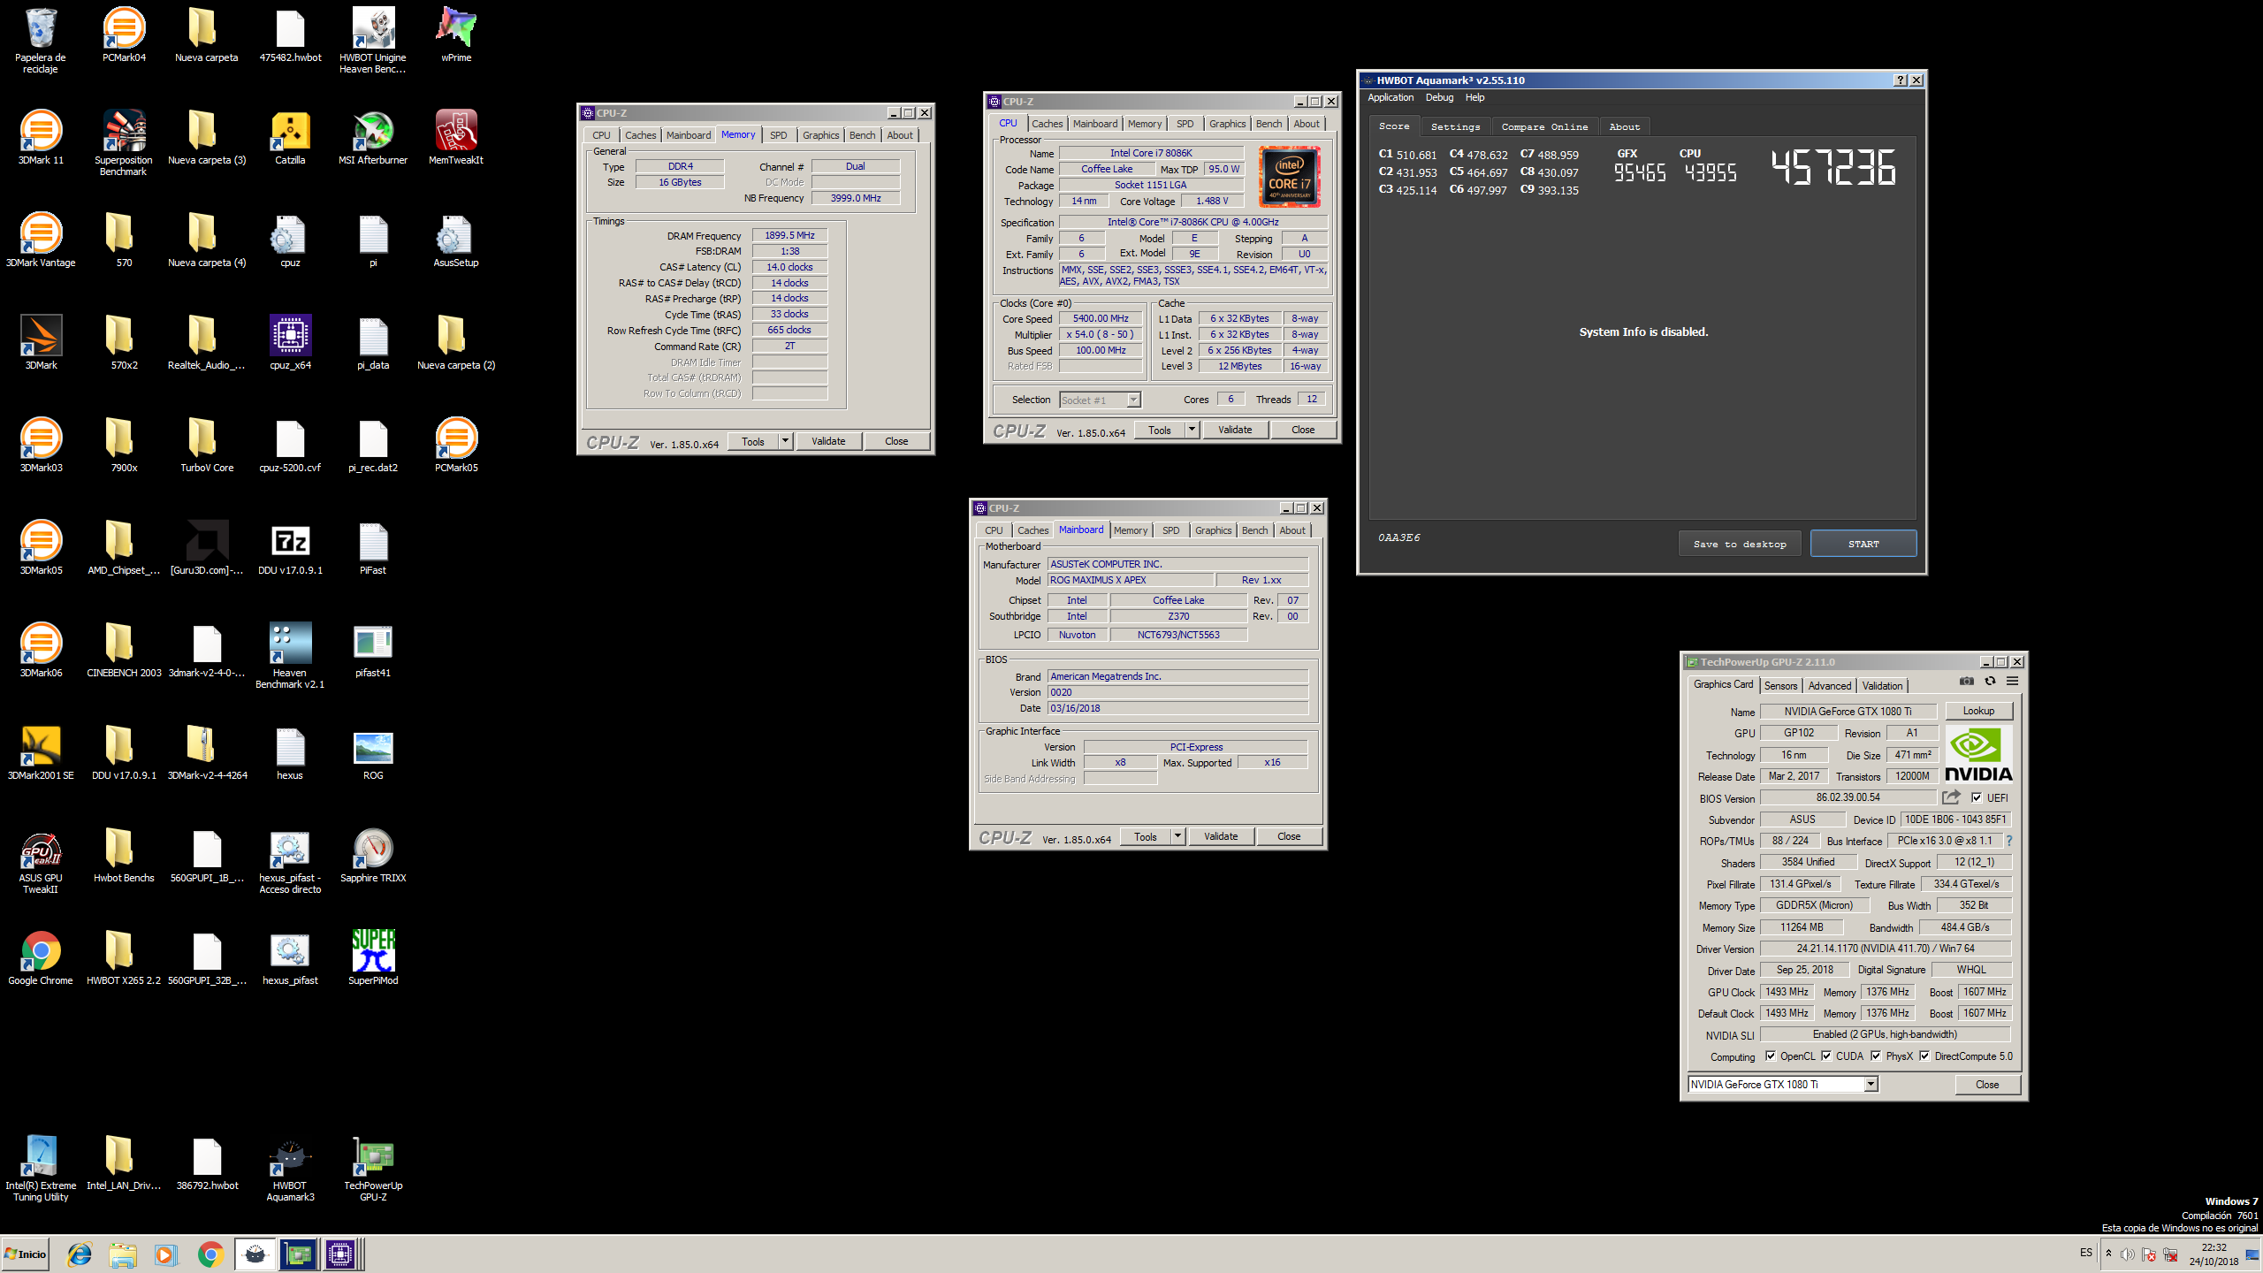Switch to the Settings tab in Aquamark3
The width and height of the screenshot is (2263, 1273).
tap(1455, 126)
